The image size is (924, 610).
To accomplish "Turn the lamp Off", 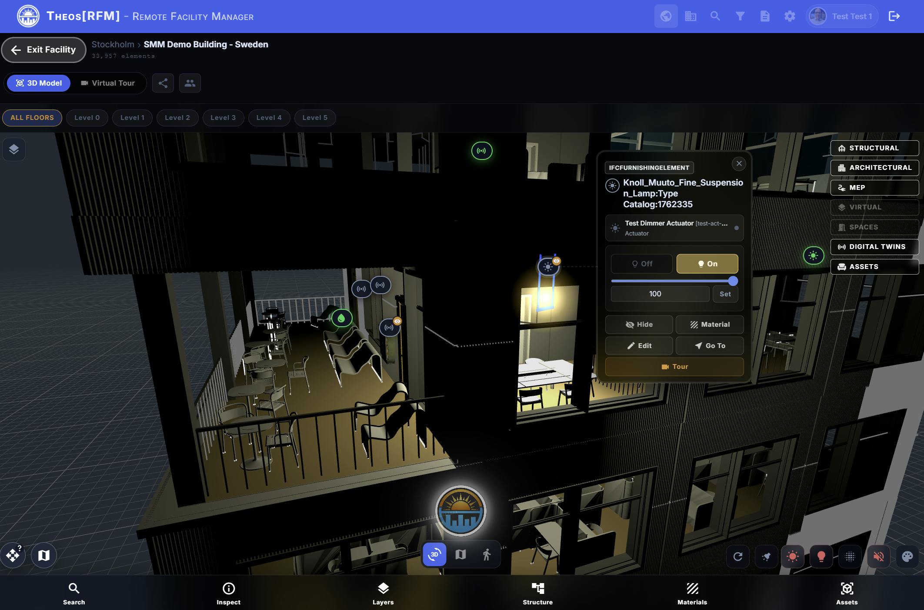I will [x=642, y=264].
